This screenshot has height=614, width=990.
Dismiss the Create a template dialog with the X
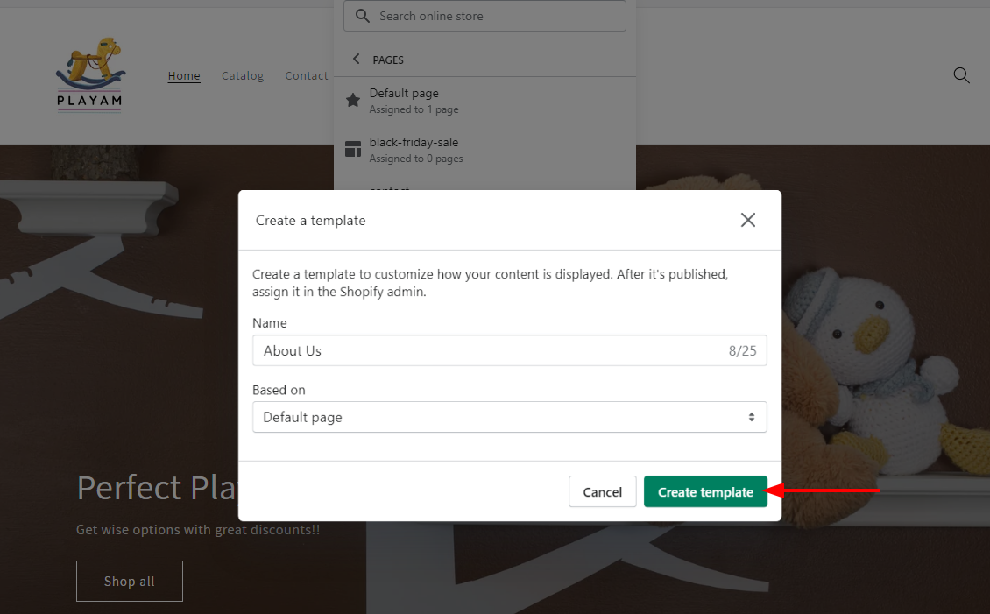pyautogui.click(x=747, y=220)
